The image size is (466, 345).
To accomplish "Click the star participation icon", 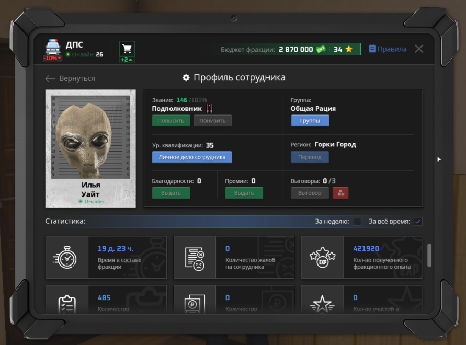I will (323, 304).
